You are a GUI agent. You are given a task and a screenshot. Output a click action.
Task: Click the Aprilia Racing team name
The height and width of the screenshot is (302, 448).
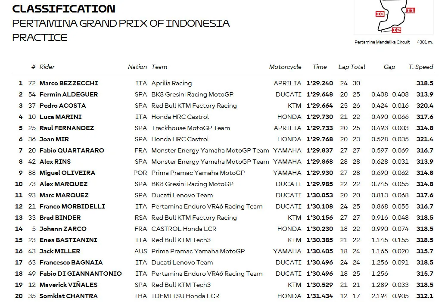pyautogui.click(x=171, y=83)
